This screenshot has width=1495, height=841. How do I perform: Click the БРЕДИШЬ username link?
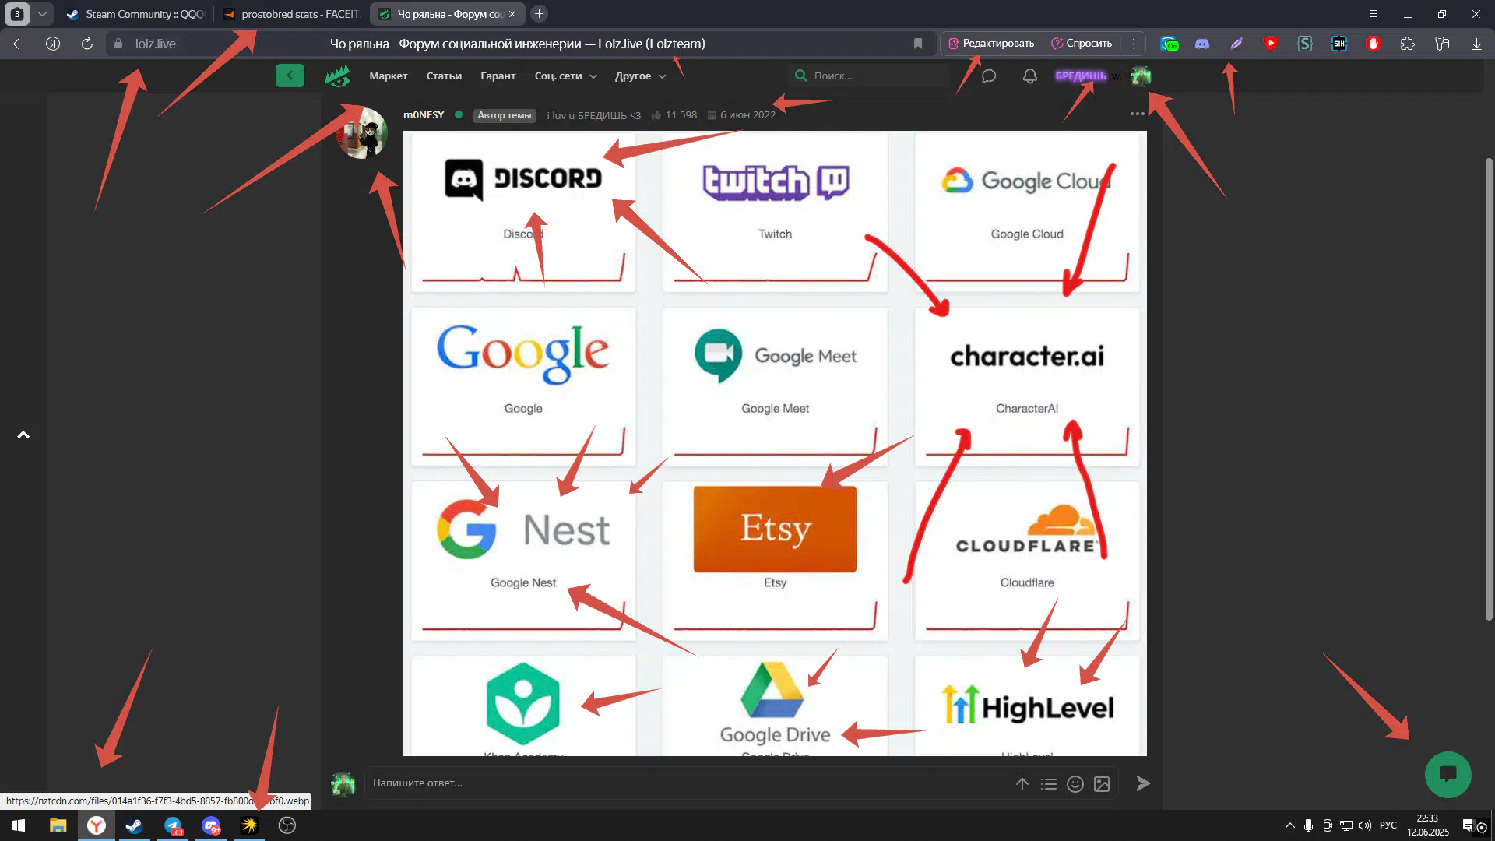coord(1081,76)
